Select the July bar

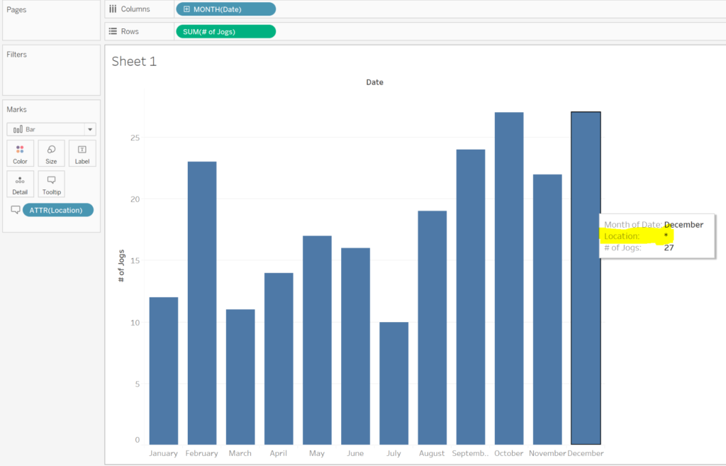click(x=394, y=383)
